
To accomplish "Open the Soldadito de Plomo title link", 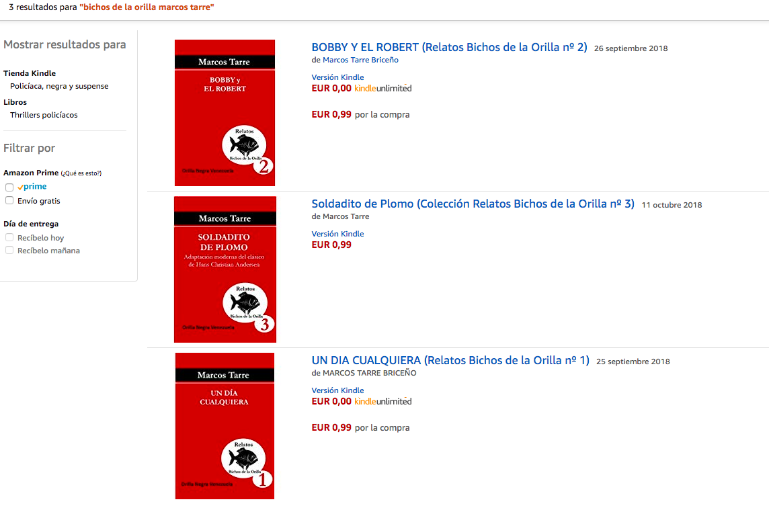I will pos(473,204).
